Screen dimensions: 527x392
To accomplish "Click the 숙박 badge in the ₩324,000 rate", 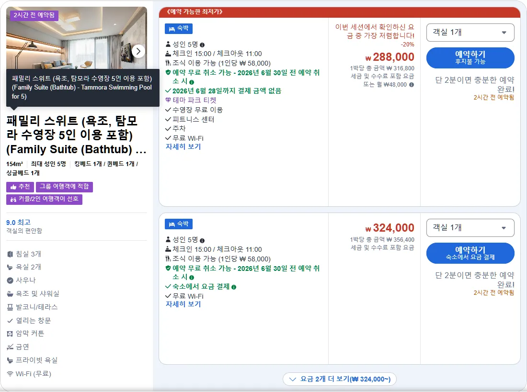I will click(x=179, y=224).
